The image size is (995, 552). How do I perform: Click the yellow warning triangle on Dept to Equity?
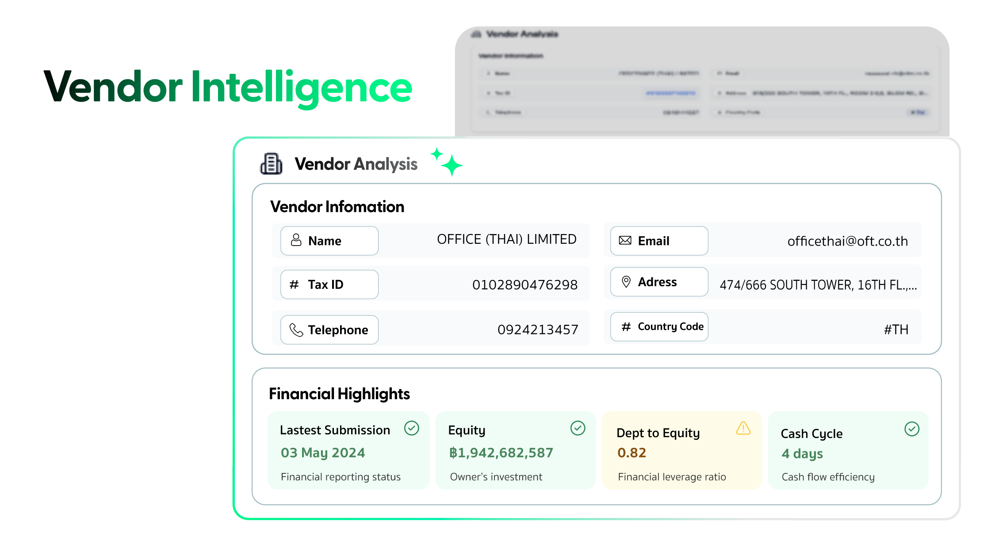click(x=744, y=428)
